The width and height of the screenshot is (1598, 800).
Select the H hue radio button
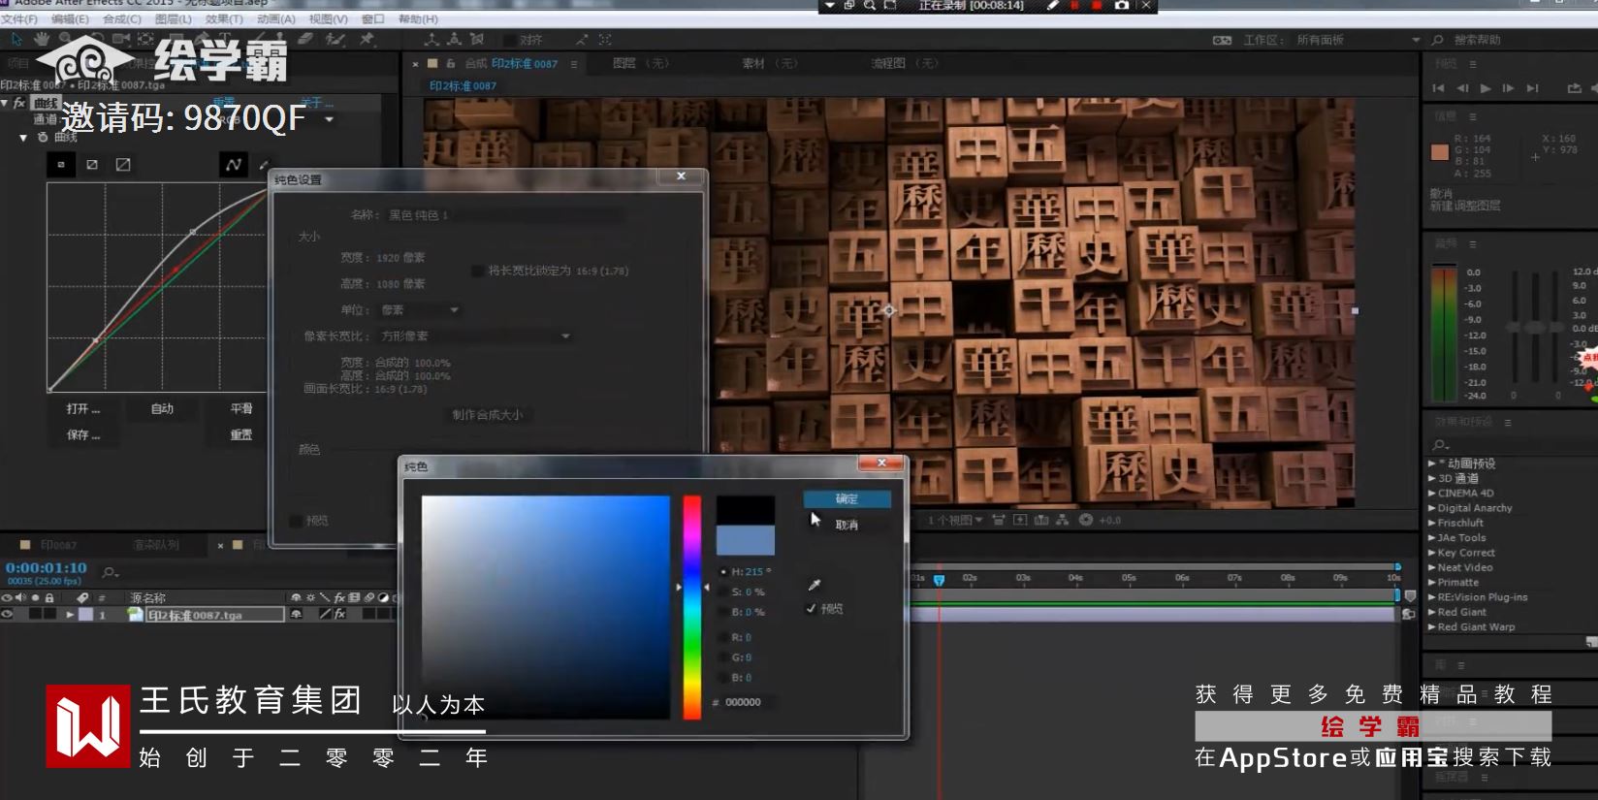tap(723, 572)
